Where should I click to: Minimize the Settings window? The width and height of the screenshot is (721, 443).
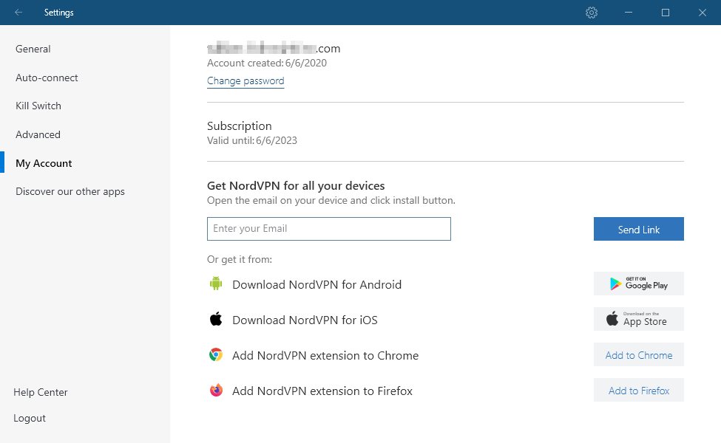pos(629,13)
